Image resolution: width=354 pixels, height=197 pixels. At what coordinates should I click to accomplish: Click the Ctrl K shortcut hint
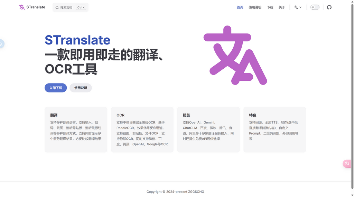tap(81, 8)
